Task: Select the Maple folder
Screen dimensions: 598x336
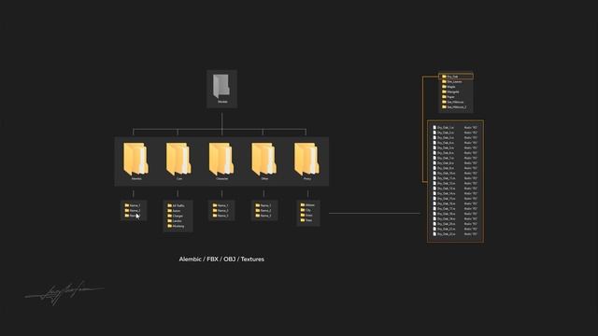Action: point(448,87)
